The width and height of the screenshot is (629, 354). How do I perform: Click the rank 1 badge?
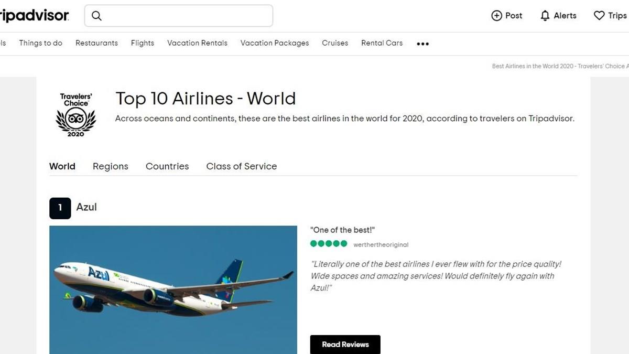60,208
